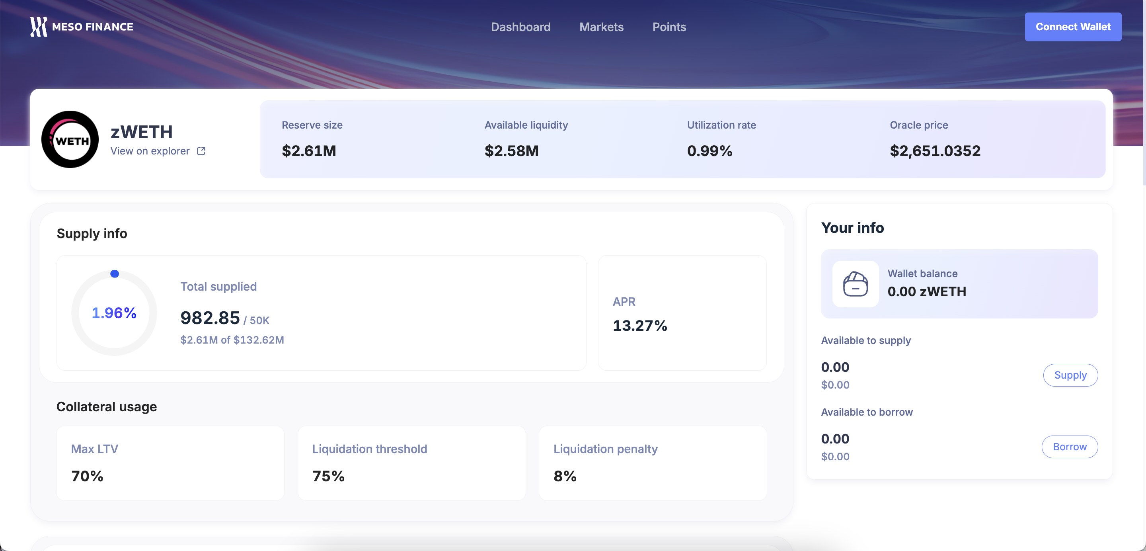
Task: Open the Dashboard nav item
Action: [x=520, y=27]
